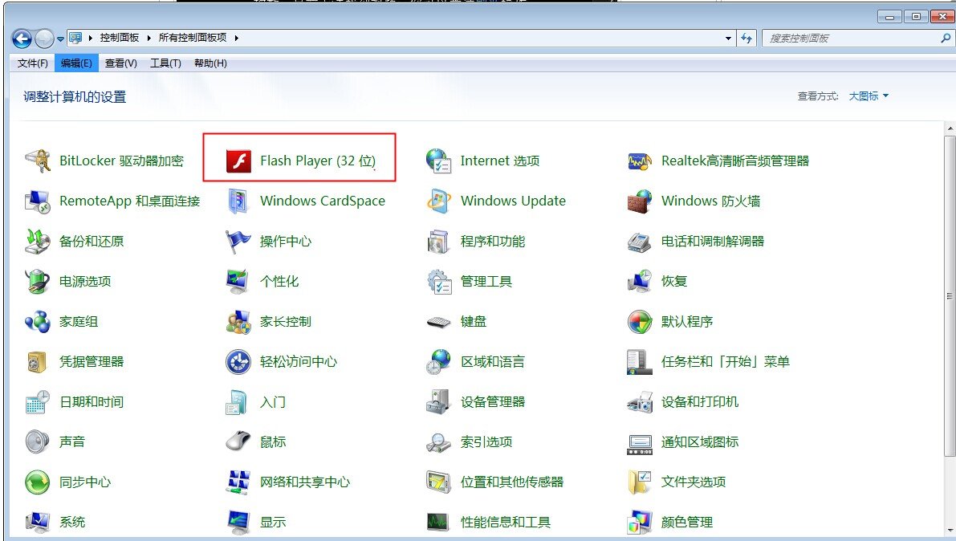Open the 设备管理器 icon

pos(439,402)
